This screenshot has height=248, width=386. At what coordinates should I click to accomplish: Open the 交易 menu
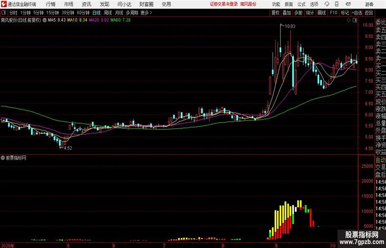[x=166, y=4]
